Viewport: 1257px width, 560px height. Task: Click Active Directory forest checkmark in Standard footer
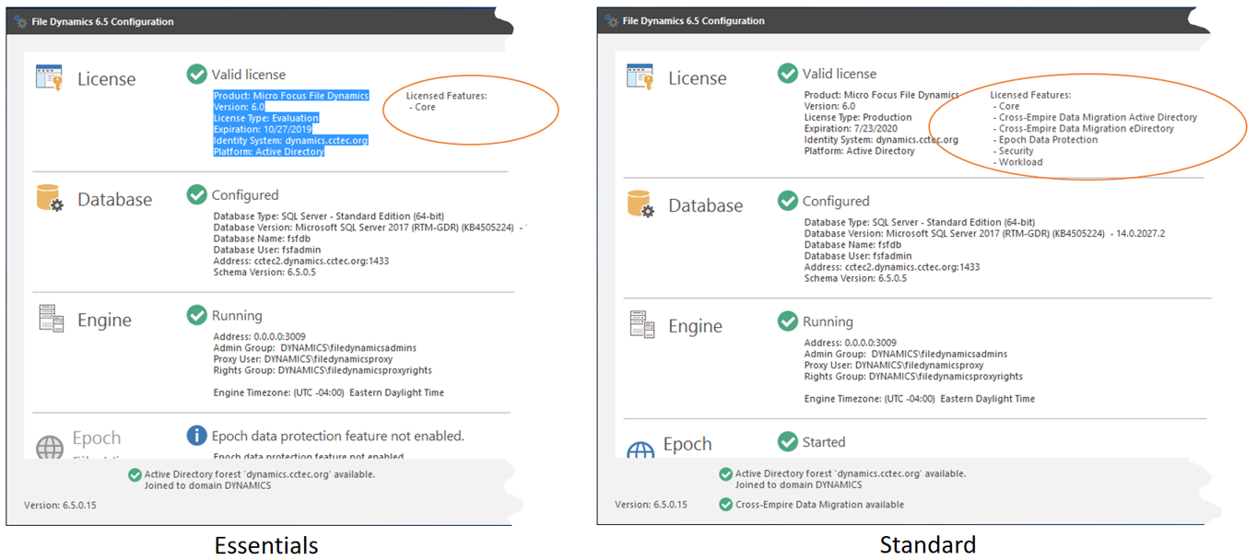coord(725,473)
